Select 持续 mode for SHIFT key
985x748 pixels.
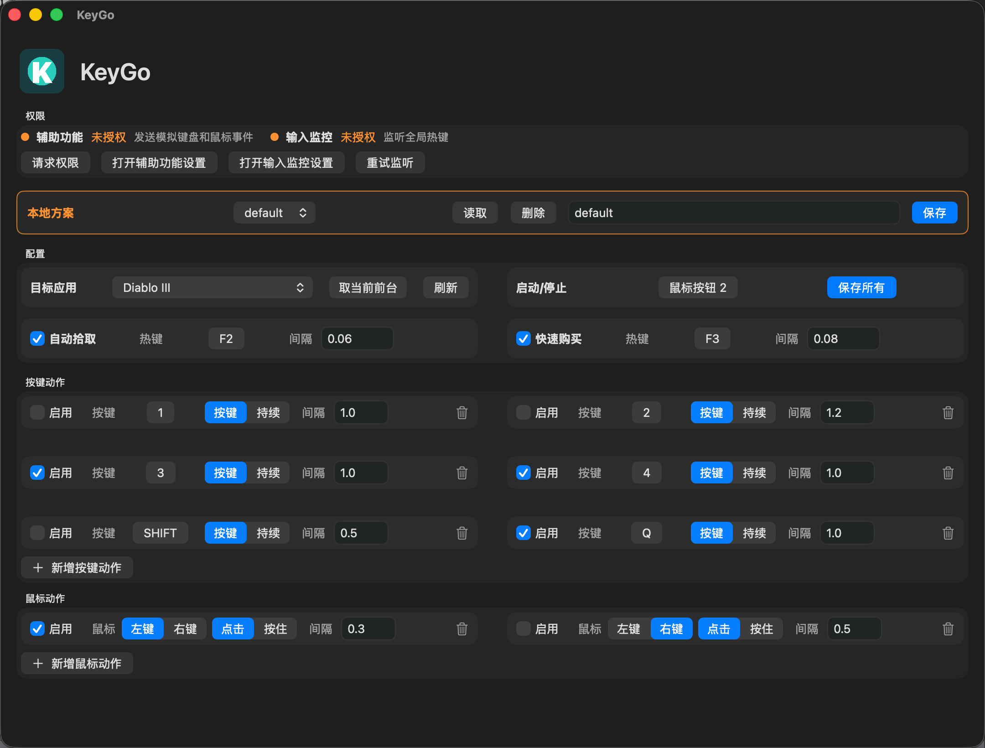(268, 533)
